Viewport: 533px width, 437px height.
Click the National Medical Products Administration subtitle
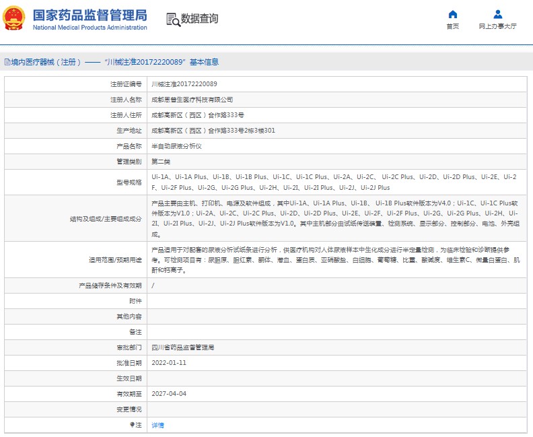click(x=90, y=28)
